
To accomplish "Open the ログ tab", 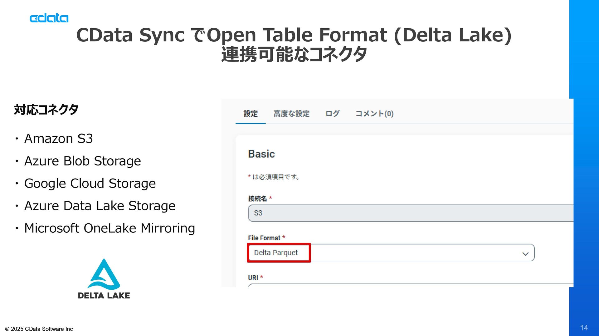I will (x=332, y=114).
